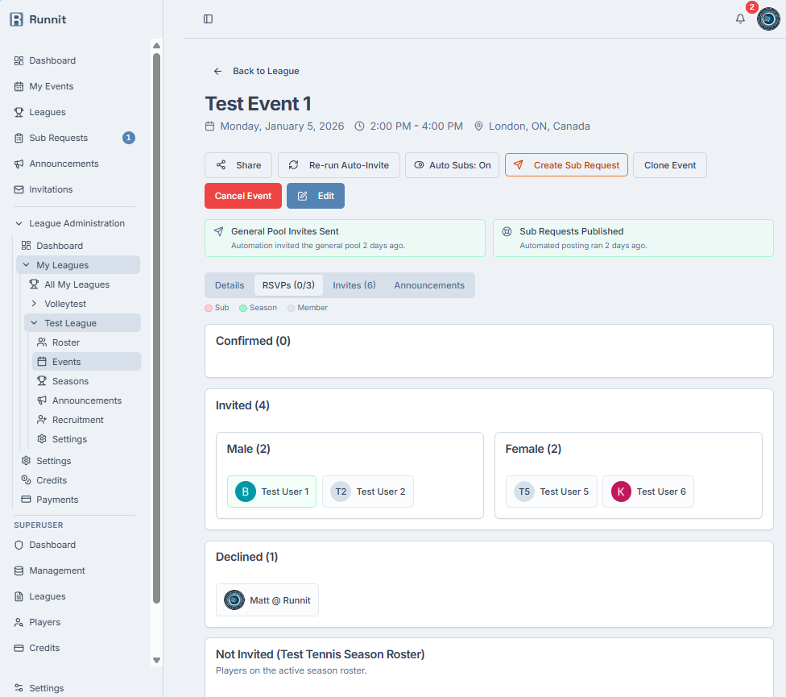The width and height of the screenshot is (786, 697).
Task: Open the Invitations sidebar icon
Action: [x=17, y=189]
